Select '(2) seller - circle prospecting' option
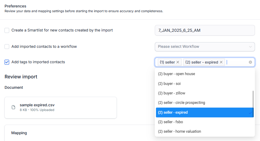 point(182,103)
